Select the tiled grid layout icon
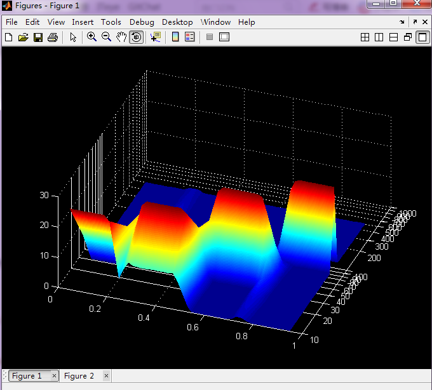This screenshot has height=390, width=432. pos(365,37)
